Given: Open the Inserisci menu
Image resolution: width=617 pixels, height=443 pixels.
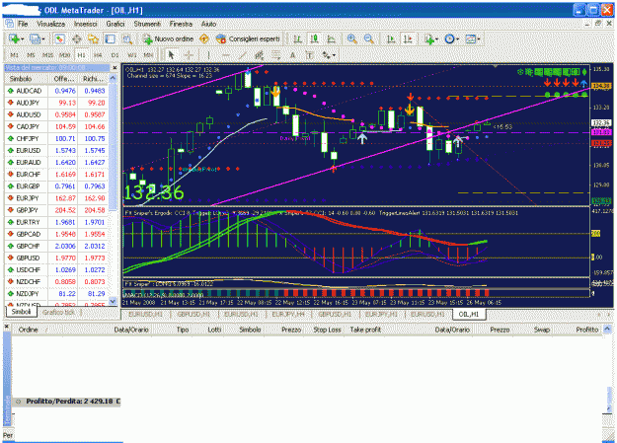Looking at the screenshot, I should click(x=85, y=24).
